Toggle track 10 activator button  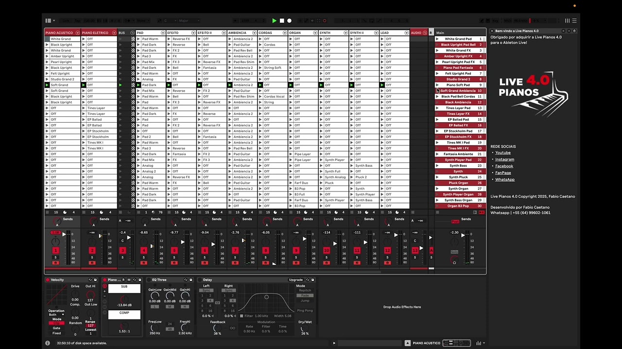tap(327, 251)
